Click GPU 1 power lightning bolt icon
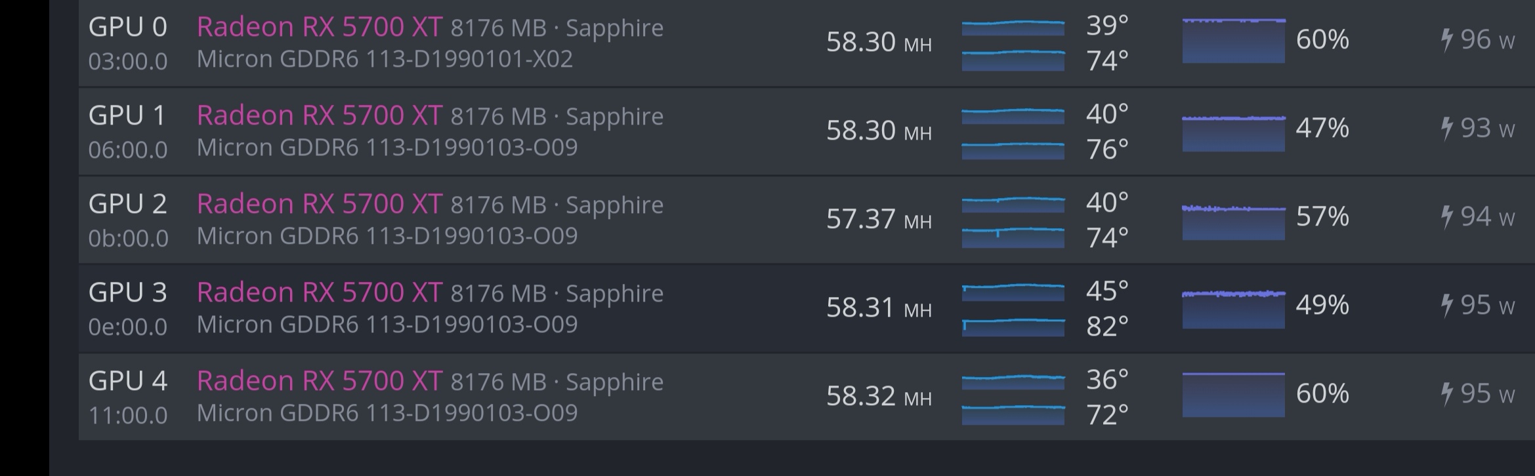Image resolution: width=1535 pixels, height=476 pixels. click(1446, 129)
